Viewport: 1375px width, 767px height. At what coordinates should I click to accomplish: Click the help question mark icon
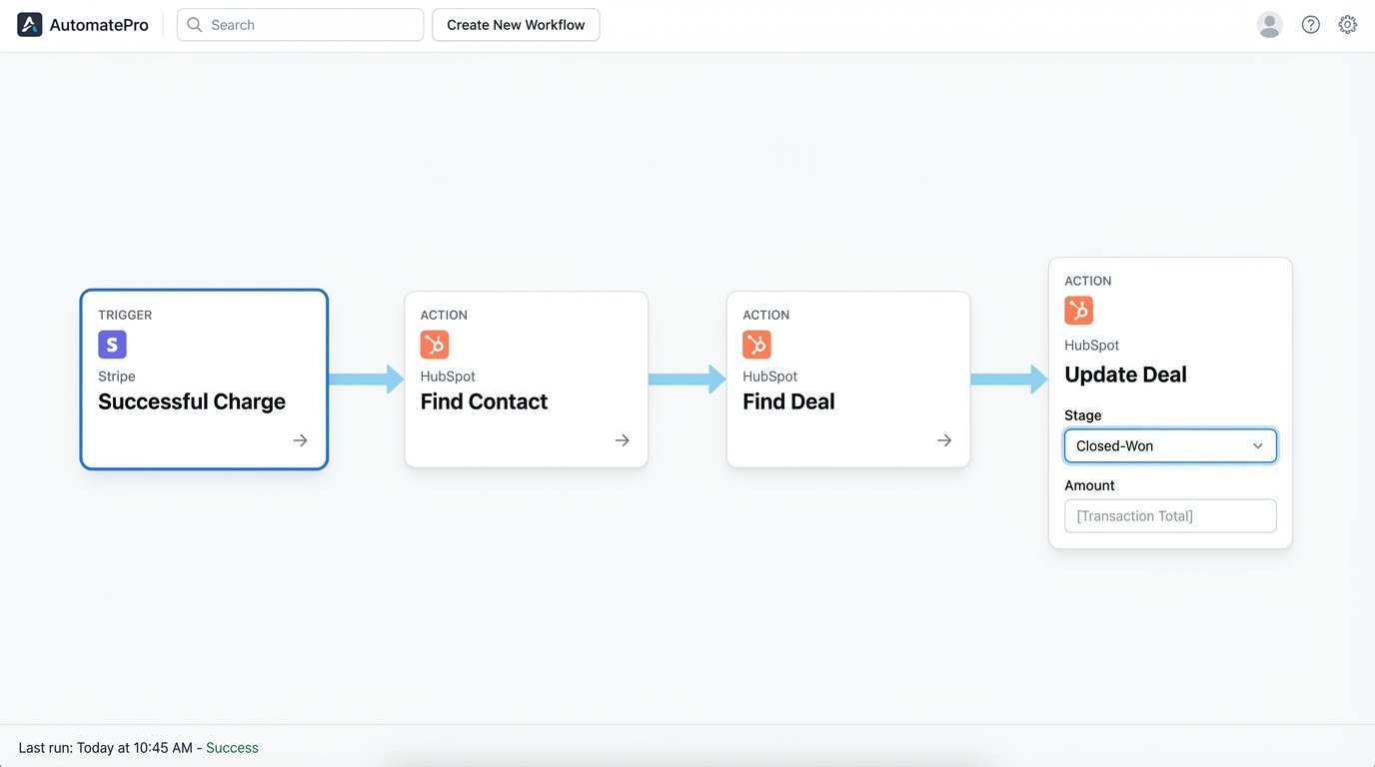pyautogui.click(x=1310, y=24)
